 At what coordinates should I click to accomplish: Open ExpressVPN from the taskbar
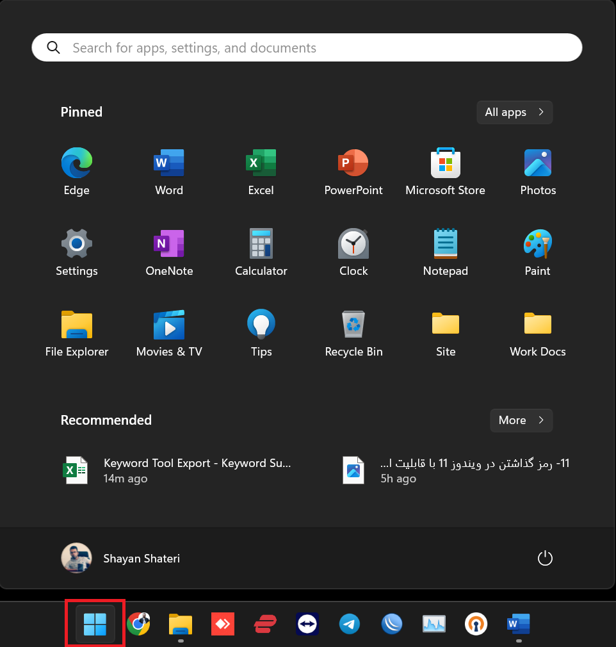pyautogui.click(x=265, y=624)
